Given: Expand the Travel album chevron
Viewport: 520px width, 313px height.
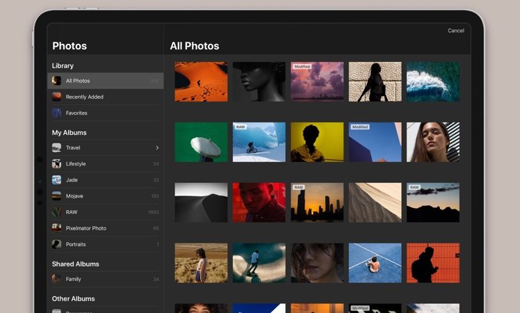Looking at the screenshot, I should [157, 147].
